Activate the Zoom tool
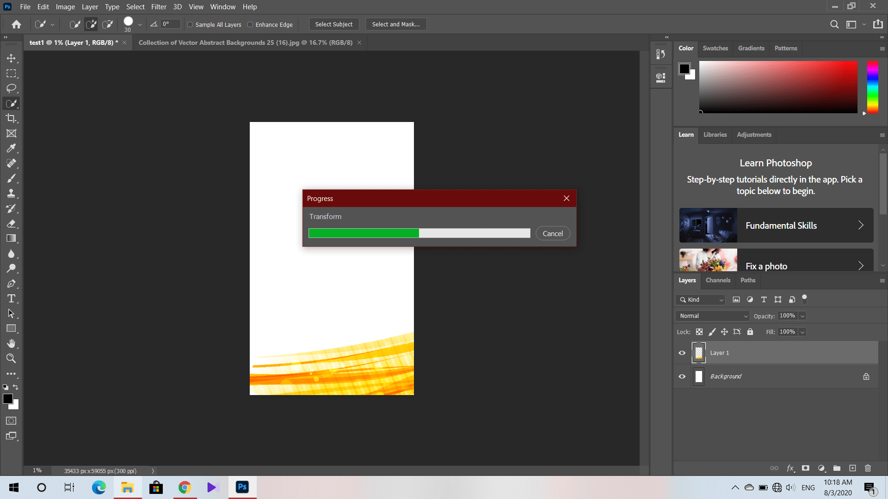 (11, 359)
